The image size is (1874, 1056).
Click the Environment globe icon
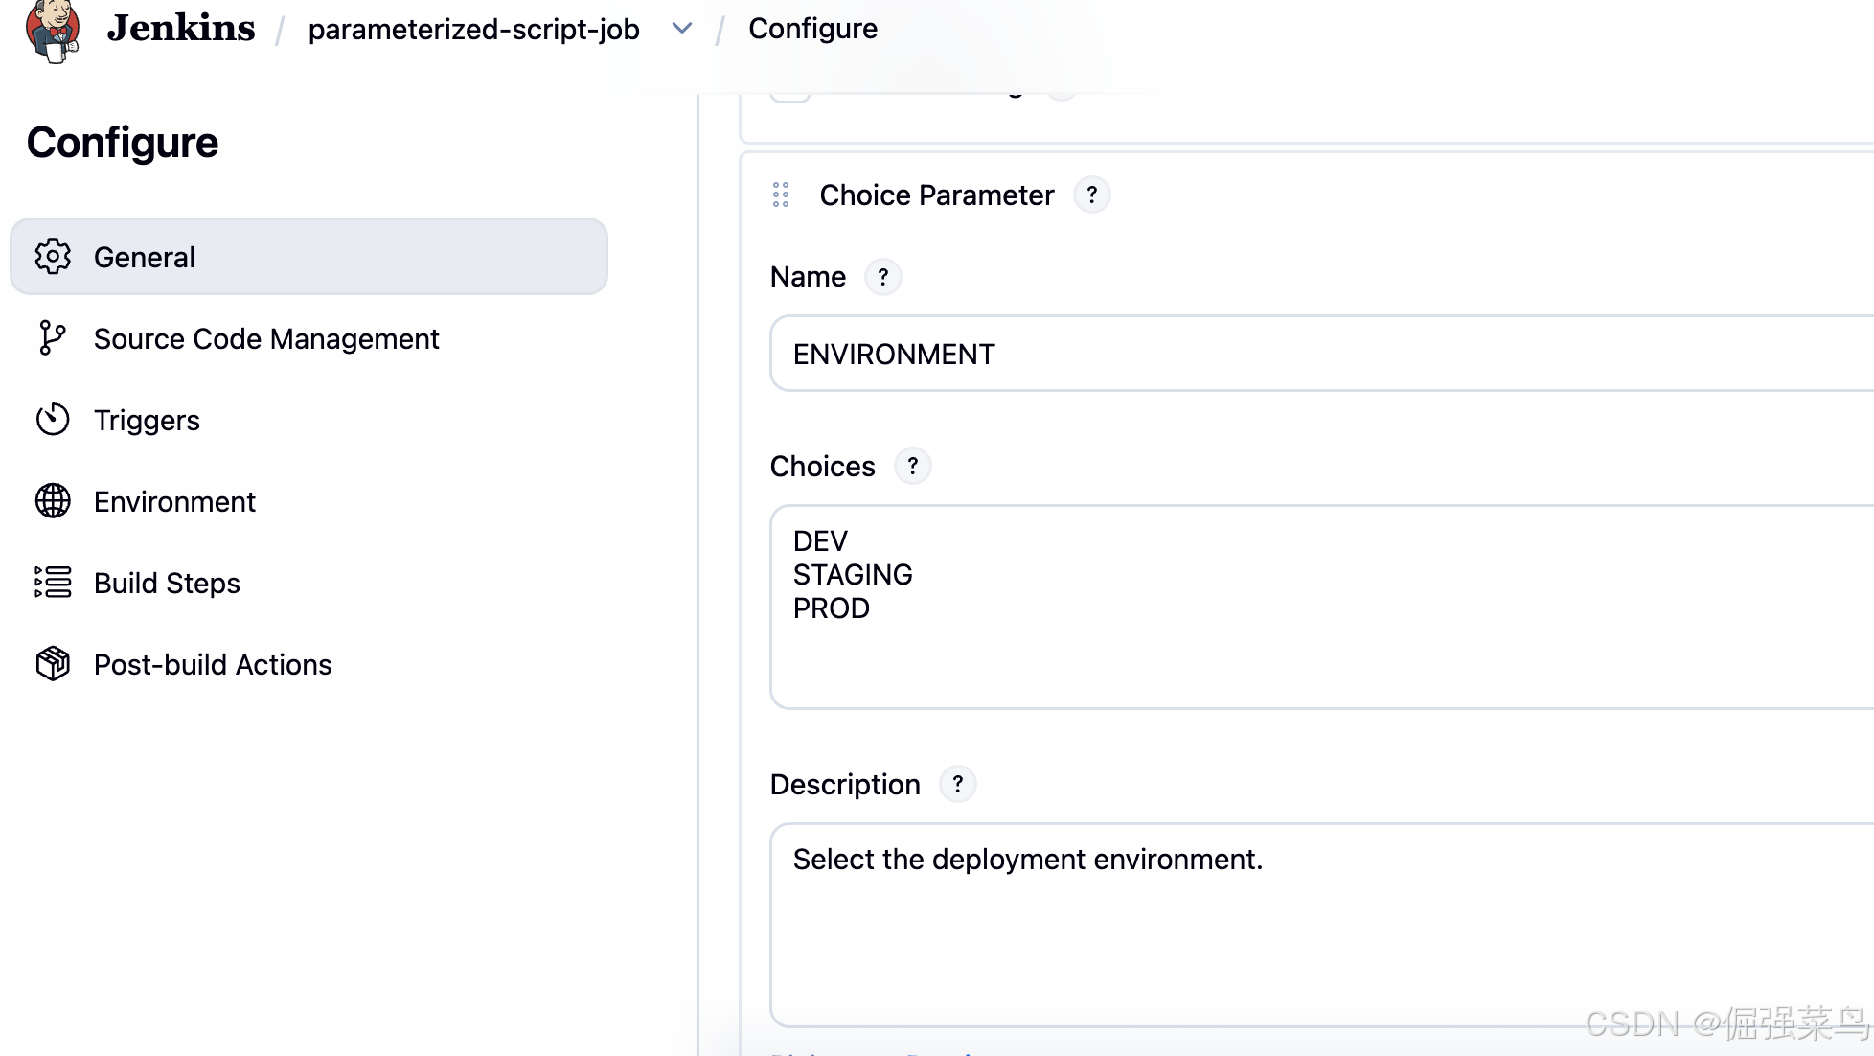coord(53,501)
